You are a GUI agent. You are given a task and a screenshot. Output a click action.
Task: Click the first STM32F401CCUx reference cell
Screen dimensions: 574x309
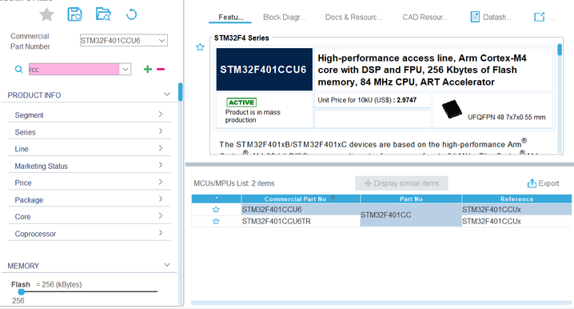(x=516, y=209)
